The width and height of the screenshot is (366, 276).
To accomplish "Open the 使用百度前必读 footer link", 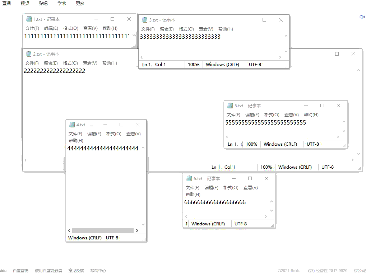I will coord(48,271).
